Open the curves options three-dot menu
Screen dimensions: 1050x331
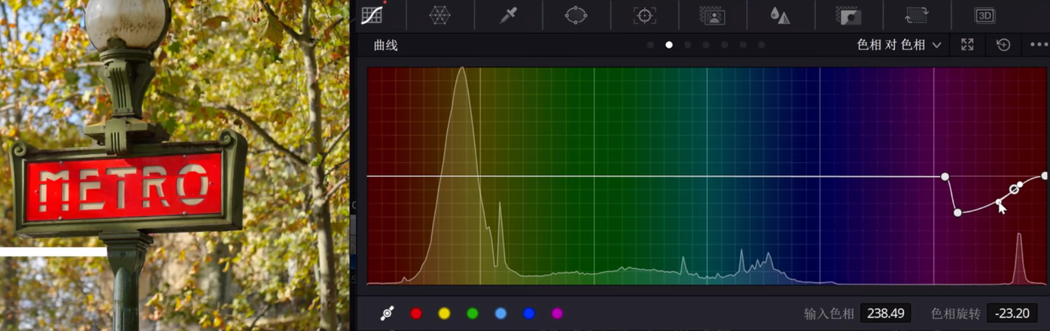point(1039,44)
